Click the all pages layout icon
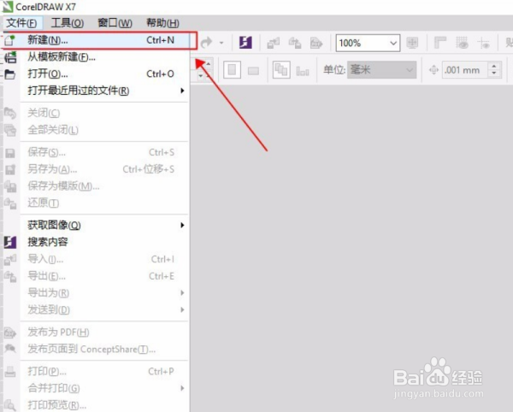Viewport: 513px width, 412px height. click(281, 69)
